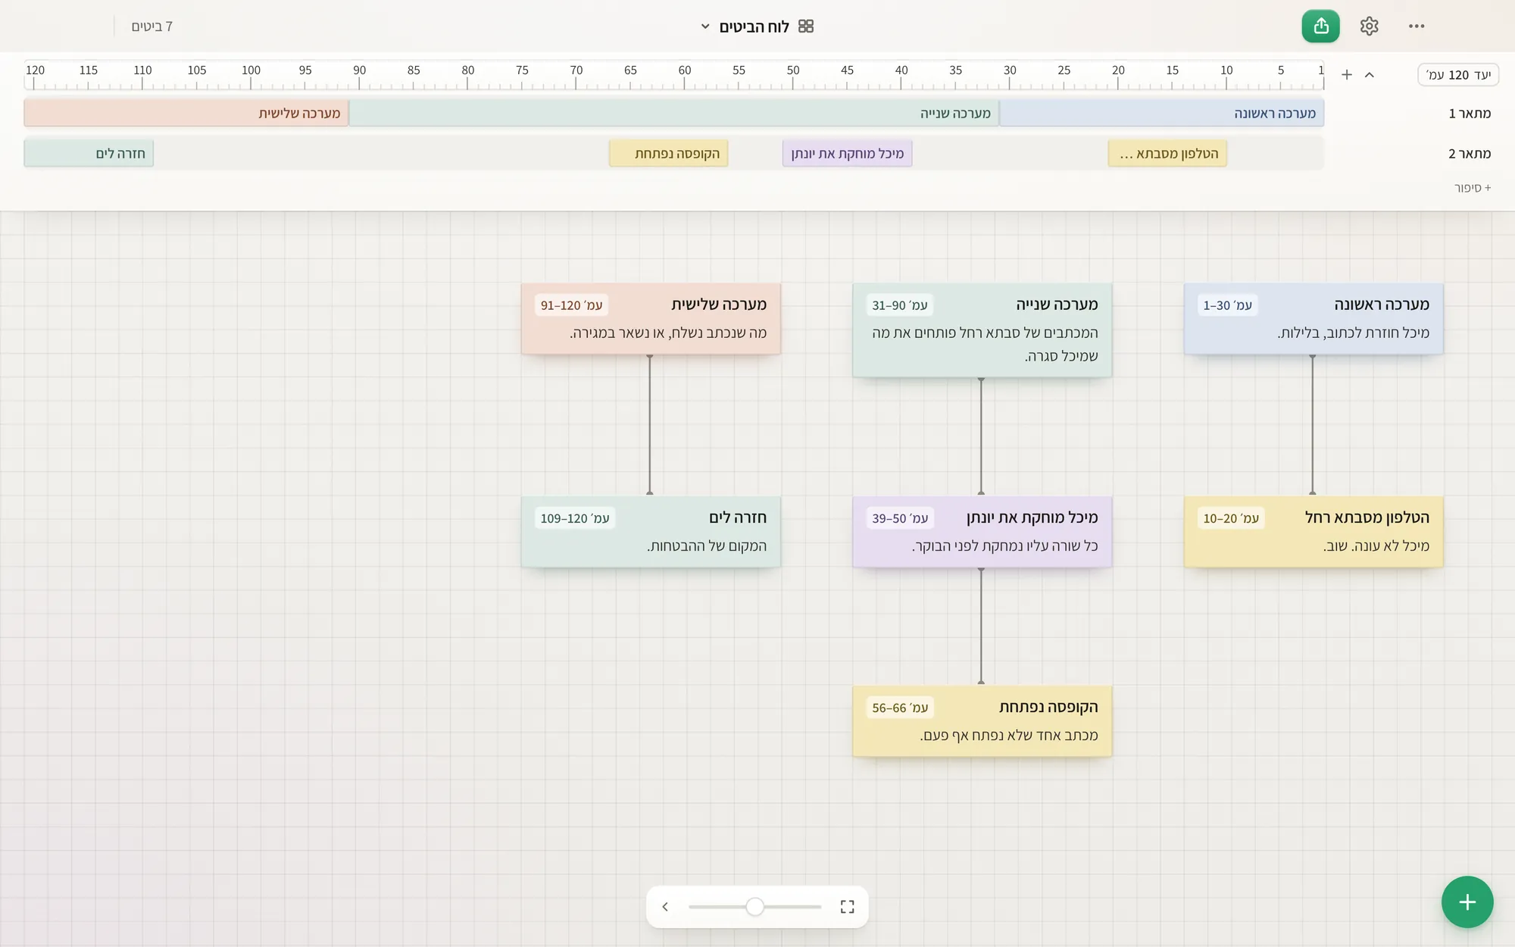Click the board grid icon beside לוח הביטים
Screen dimensions: 1515x947
[x=806, y=27]
